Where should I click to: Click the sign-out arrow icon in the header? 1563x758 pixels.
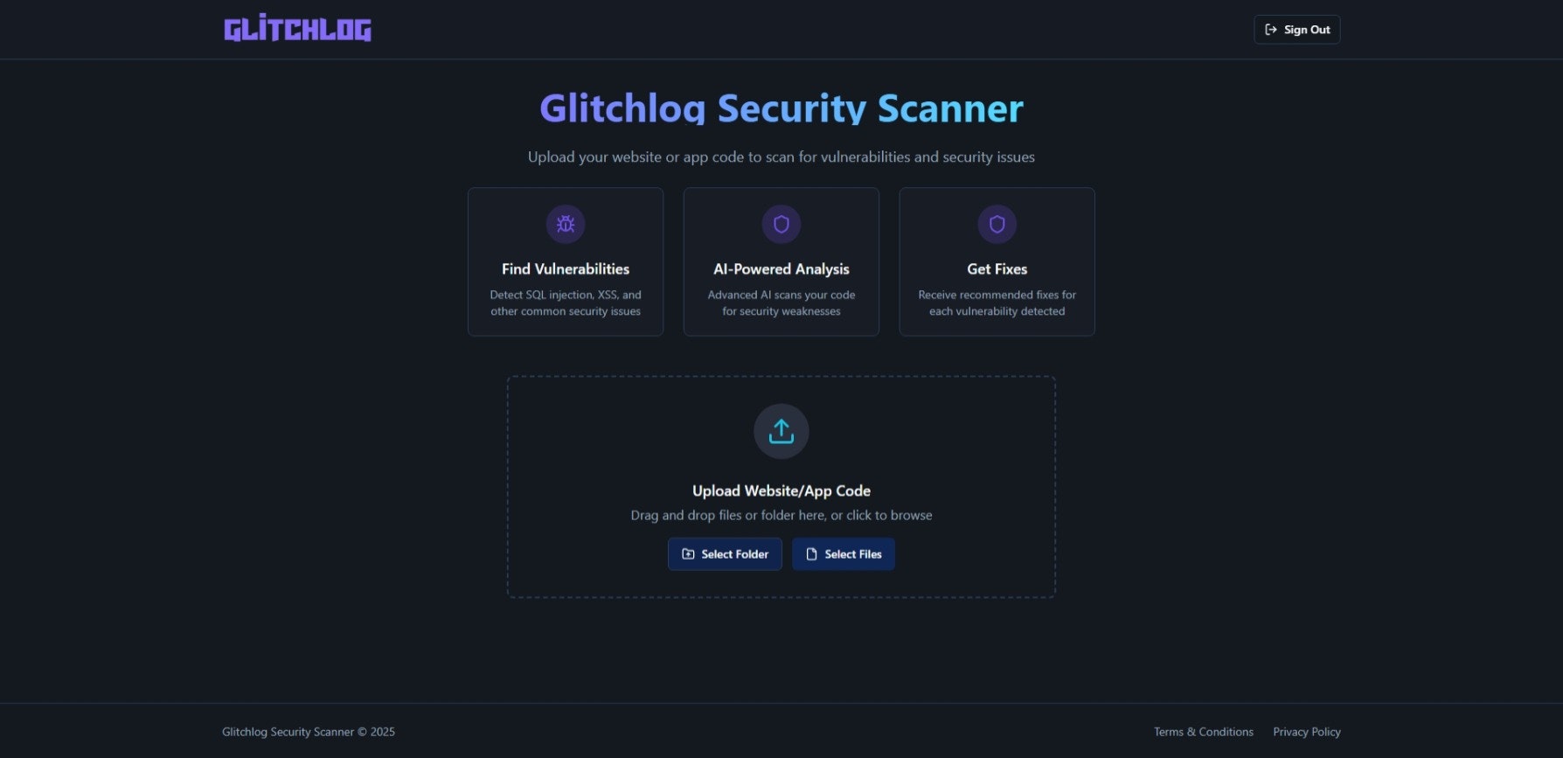[x=1270, y=29]
